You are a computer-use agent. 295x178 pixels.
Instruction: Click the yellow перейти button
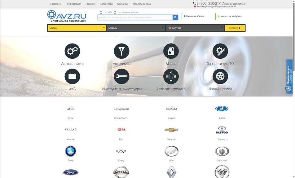point(235,28)
